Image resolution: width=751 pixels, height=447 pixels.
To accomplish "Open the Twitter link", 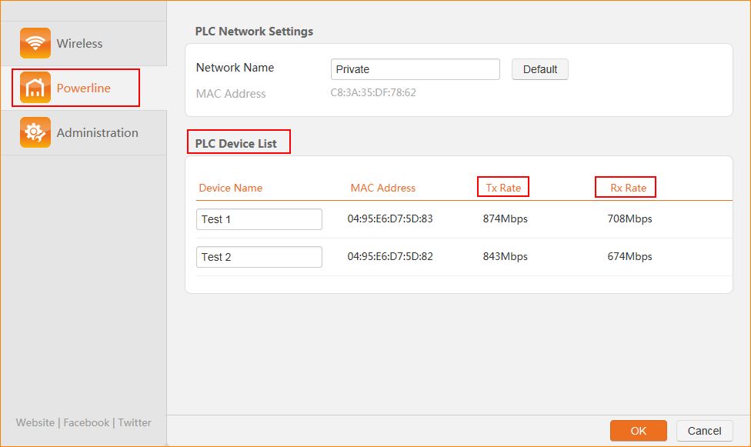I will pyautogui.click(x=135, y=422).
